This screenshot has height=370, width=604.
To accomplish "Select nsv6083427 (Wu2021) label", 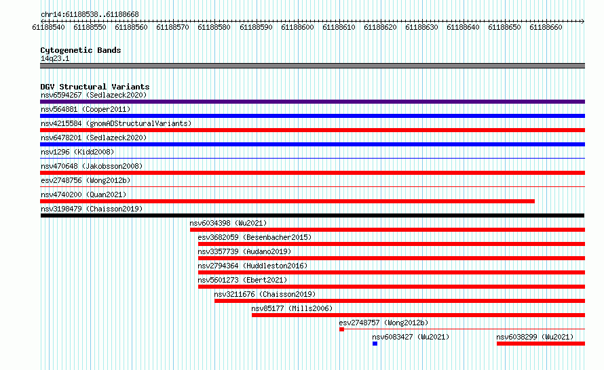I will point(411,337).
